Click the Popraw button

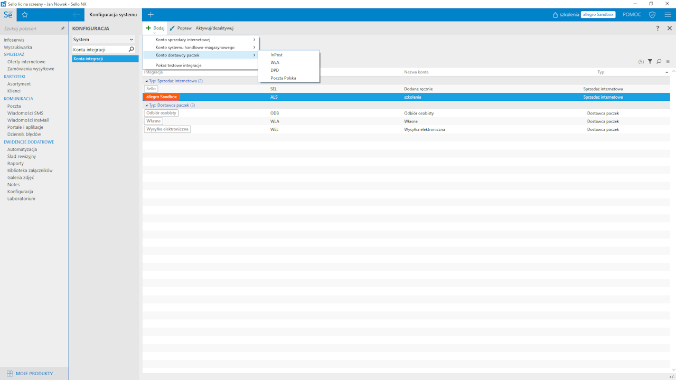click(x=181, y=28)
